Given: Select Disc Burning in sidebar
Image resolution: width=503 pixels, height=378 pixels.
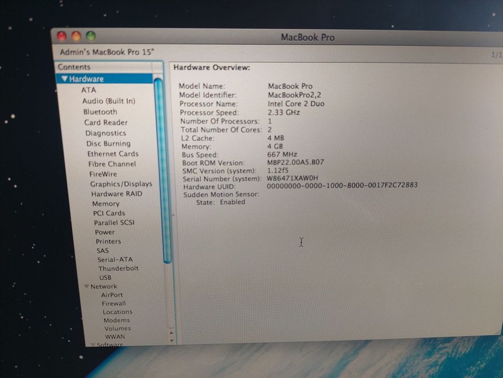Looking at the screenshot, I should click(108, 143).
